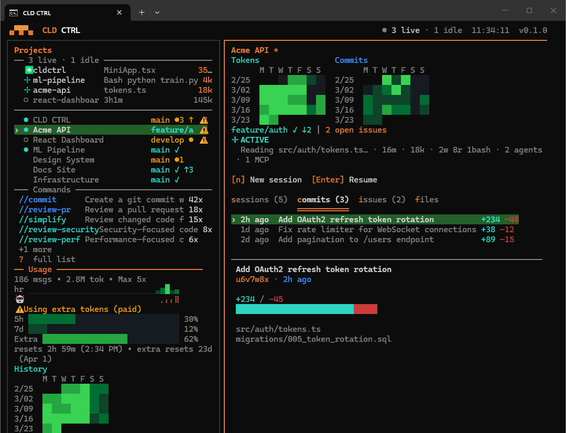Screen dimensions: 566x433
Task: Expand the +1 more commands entry
Action: (x=36, y=250)
